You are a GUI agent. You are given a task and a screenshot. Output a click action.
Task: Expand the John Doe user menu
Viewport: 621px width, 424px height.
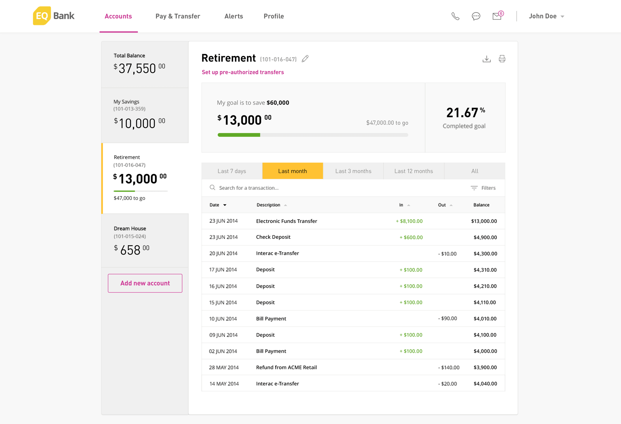[x=546, y=16]
